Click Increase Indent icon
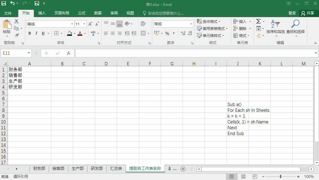 (134, 33)
